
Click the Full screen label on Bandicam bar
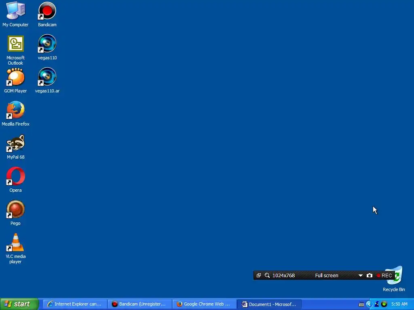(x=327, y=275)
